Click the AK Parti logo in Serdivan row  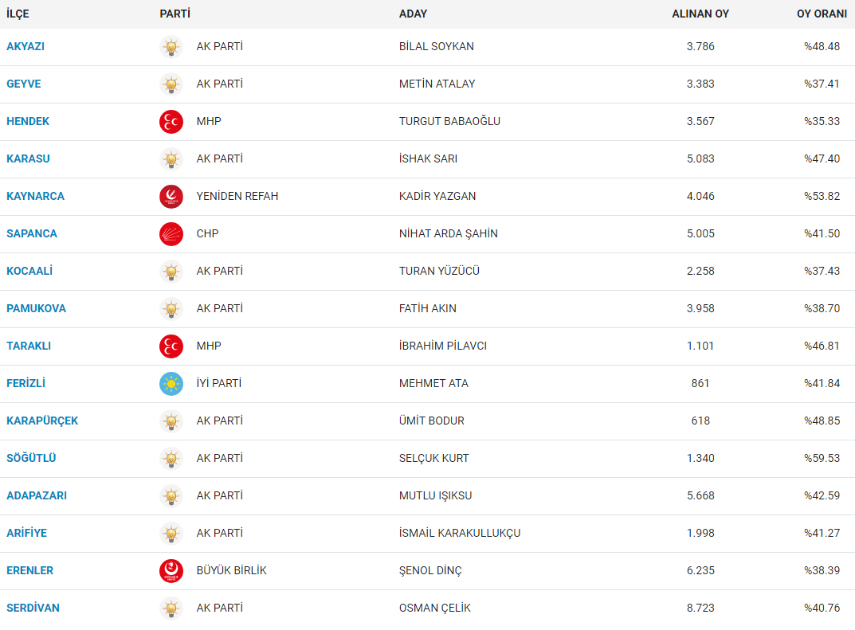point(171,608)
